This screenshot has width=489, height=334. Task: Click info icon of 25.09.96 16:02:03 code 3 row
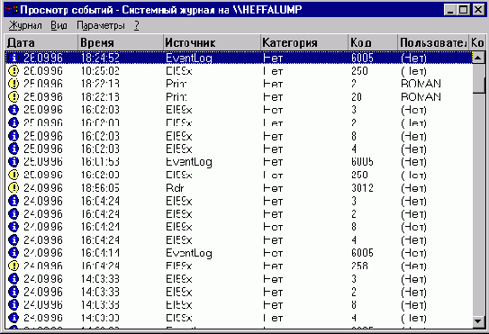14,110
